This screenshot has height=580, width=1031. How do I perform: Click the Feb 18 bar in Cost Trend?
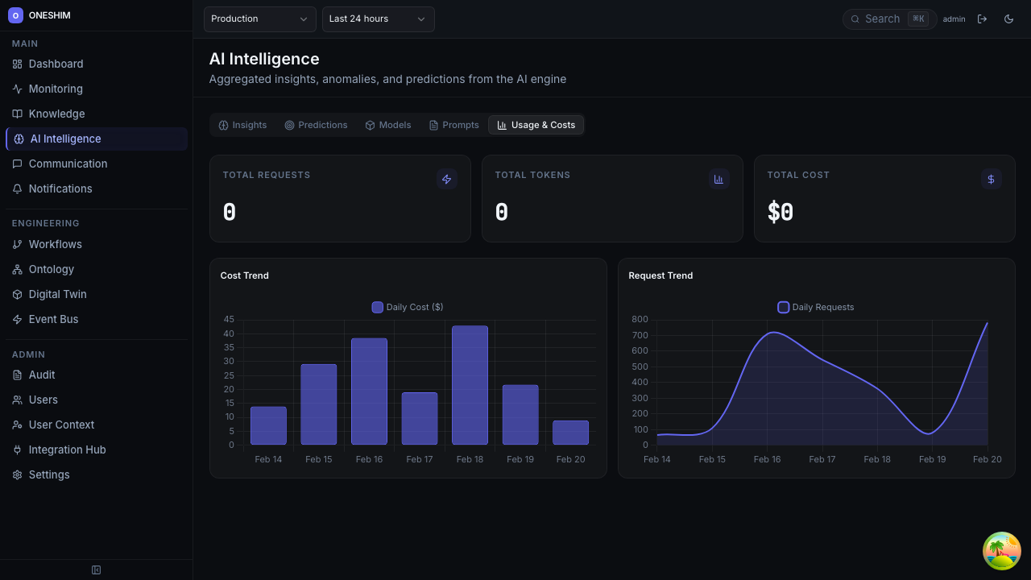[470, 385]
